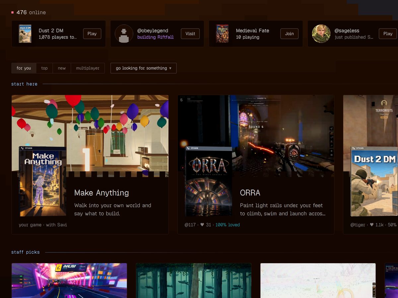Click the @sageless username
The height and width of the screenshot is (298, 398).
(347, 30)
